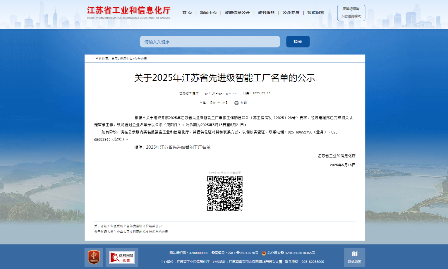Click the 苏公网安备 police badge icon
This screenshot has width=448, height=269.
[264, 253]
